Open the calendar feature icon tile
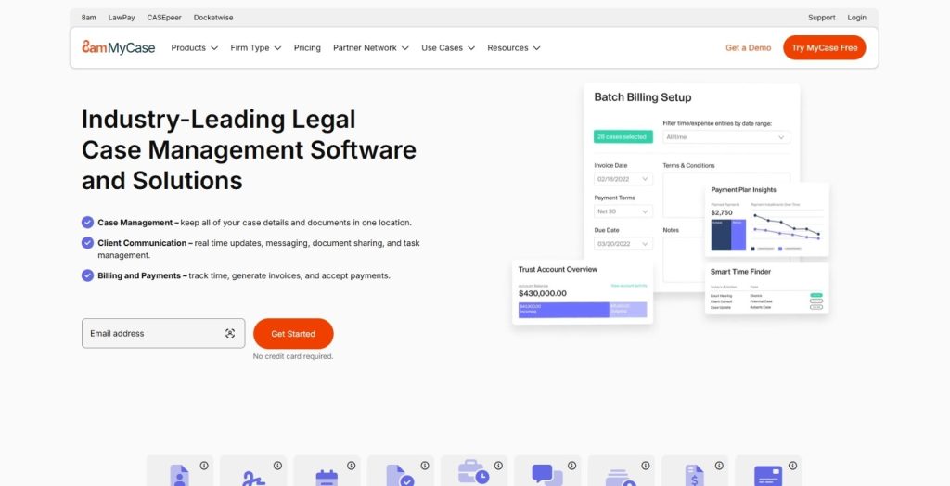Screen dimensions: 950x486 (x=327, y=475)
